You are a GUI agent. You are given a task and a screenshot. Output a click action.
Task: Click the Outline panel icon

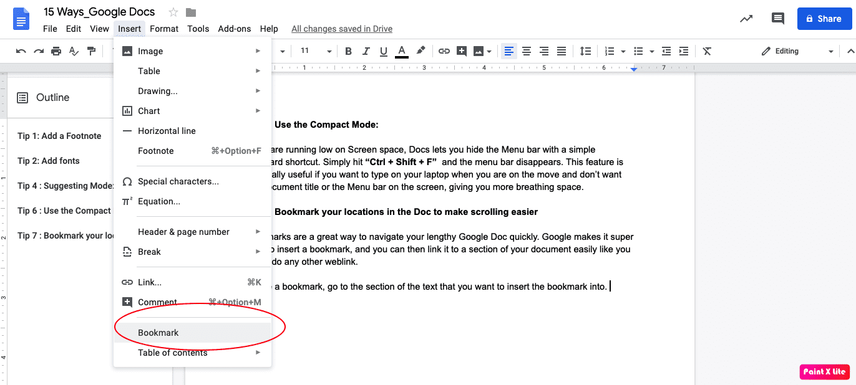pyautogui.click(x=22, y=97)
